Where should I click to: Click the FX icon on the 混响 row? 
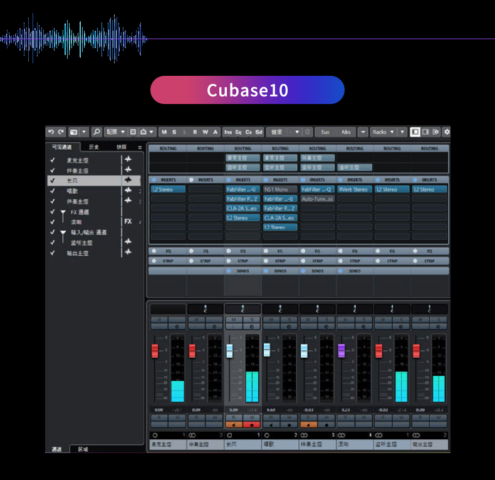click(x=128, y=221)
